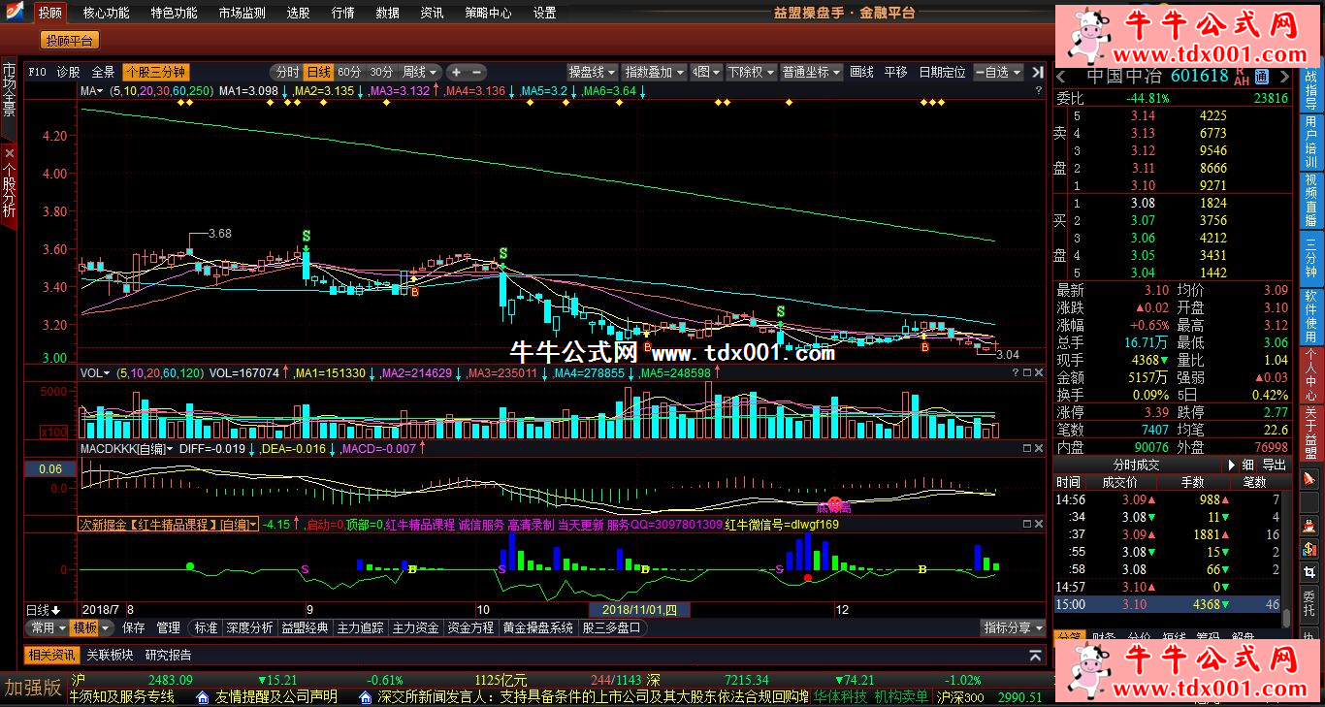Open the 策略中心 menu

488,14
